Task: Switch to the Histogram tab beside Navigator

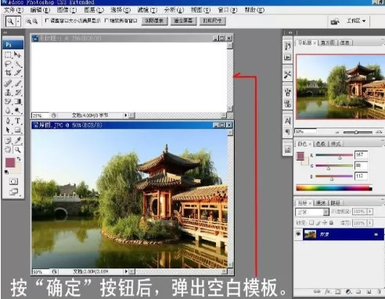Action: pos(327,42)
